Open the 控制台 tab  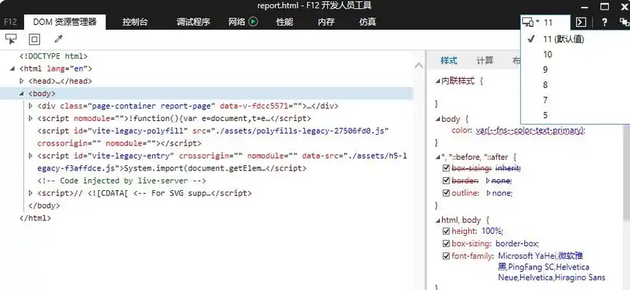click(x=135, y=22)
